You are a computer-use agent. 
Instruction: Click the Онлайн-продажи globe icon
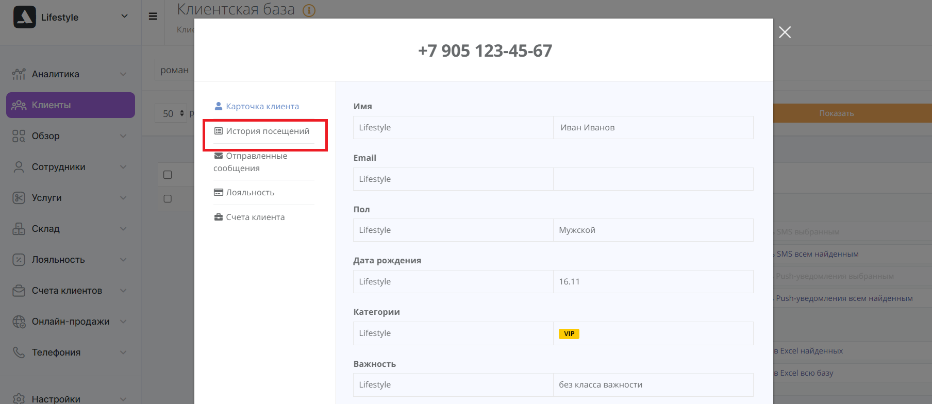19,322
